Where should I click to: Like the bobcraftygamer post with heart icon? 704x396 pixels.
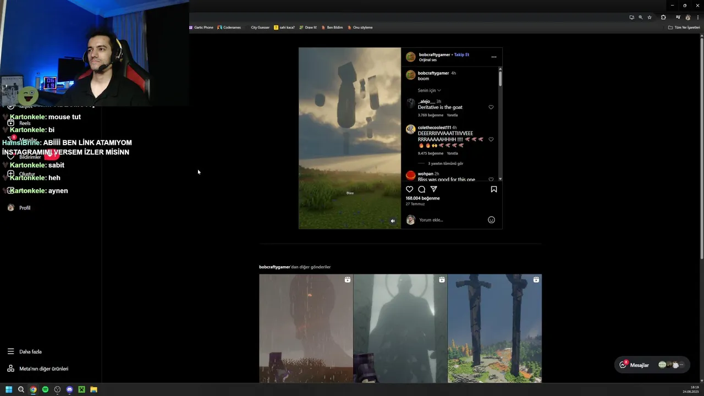click(409, 189)
